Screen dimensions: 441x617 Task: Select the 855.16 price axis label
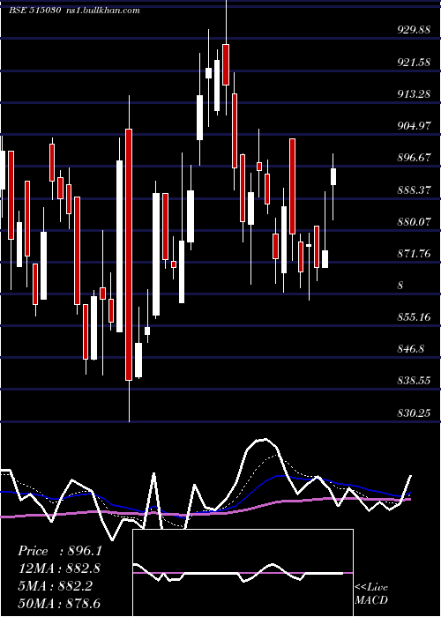tap(414, 316)
